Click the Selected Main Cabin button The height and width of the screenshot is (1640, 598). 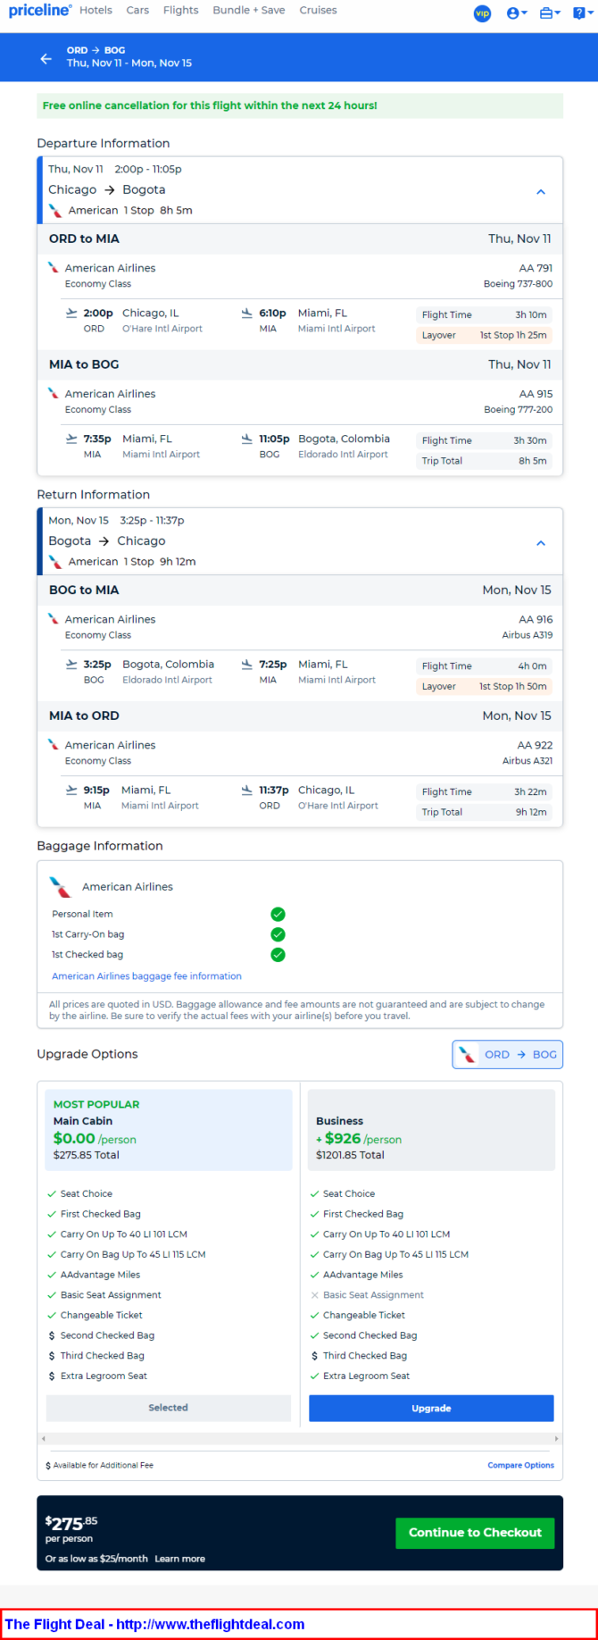pyautogui.click(x=168, y=1408)
